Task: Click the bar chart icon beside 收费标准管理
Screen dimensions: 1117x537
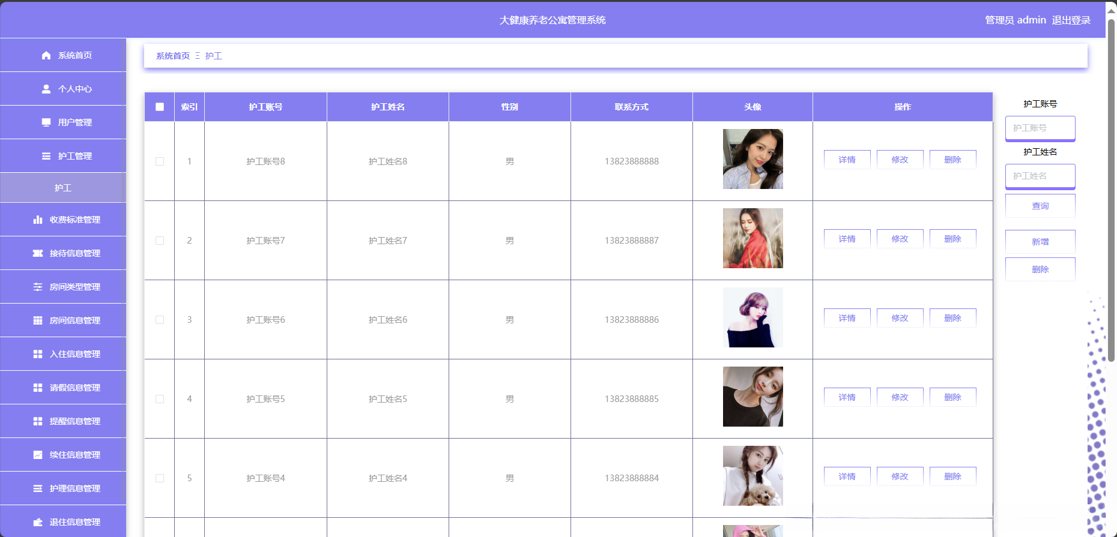Action: [38, 220]
